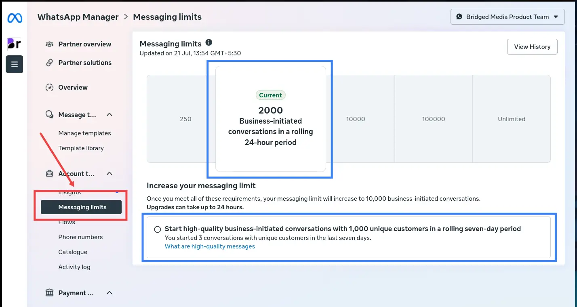Open Insights in sidebar

69,192
